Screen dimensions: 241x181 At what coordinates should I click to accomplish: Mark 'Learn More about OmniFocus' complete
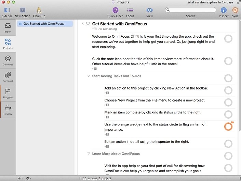tap(228, 156)
